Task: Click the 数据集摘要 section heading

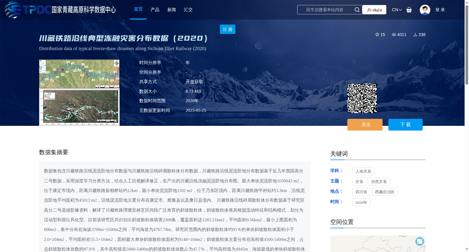Action: (54, 152)
